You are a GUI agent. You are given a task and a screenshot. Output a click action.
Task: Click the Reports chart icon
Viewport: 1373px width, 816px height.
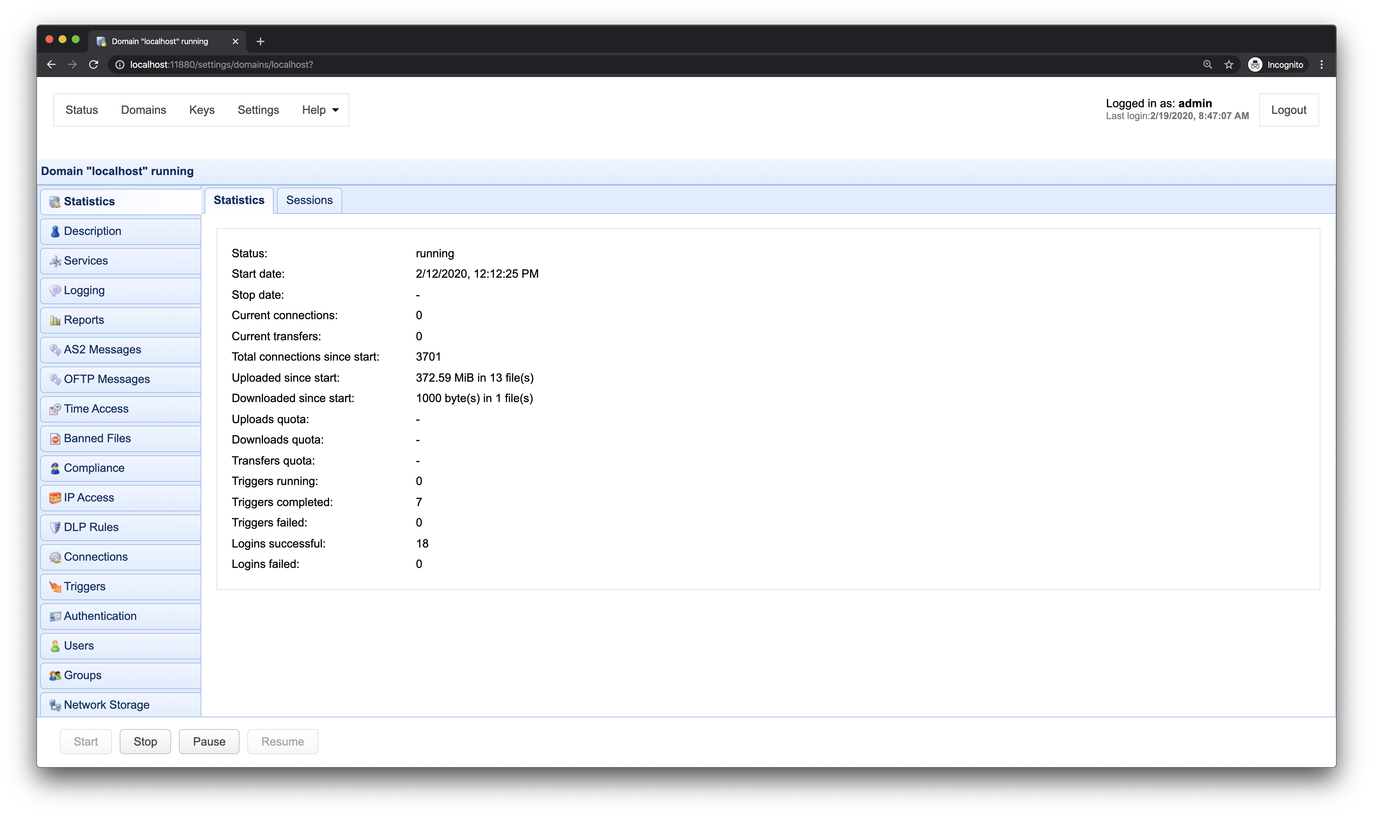(x=55, y=320)
